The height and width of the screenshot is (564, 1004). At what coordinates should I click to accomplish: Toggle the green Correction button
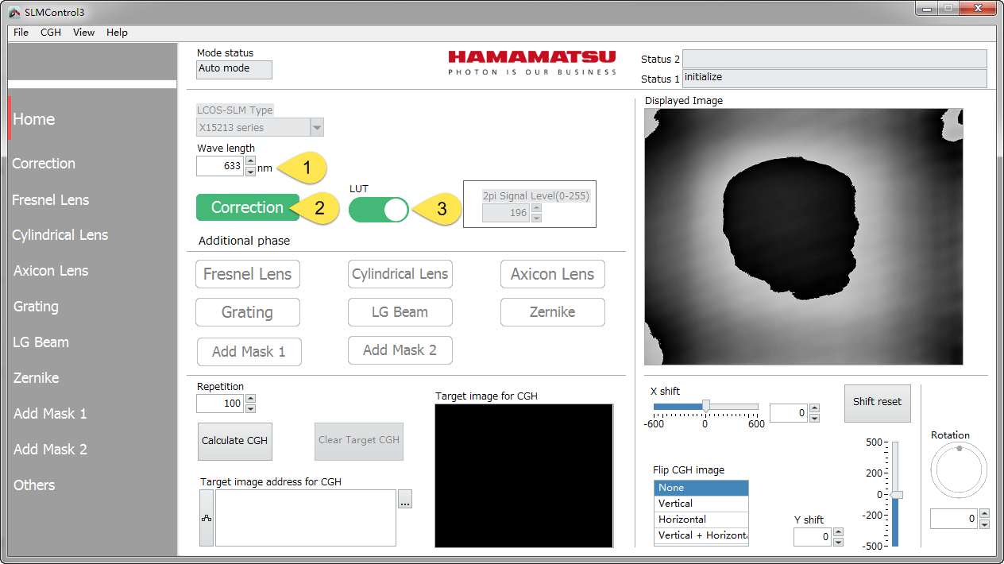click(x=247, y=207)
